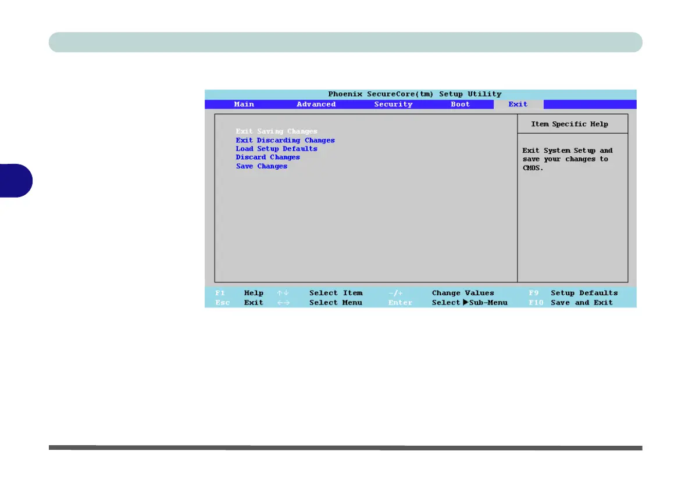Click the Change Values legend text
Viewport: 692px width, 487px height.
[x=463, y=293]
